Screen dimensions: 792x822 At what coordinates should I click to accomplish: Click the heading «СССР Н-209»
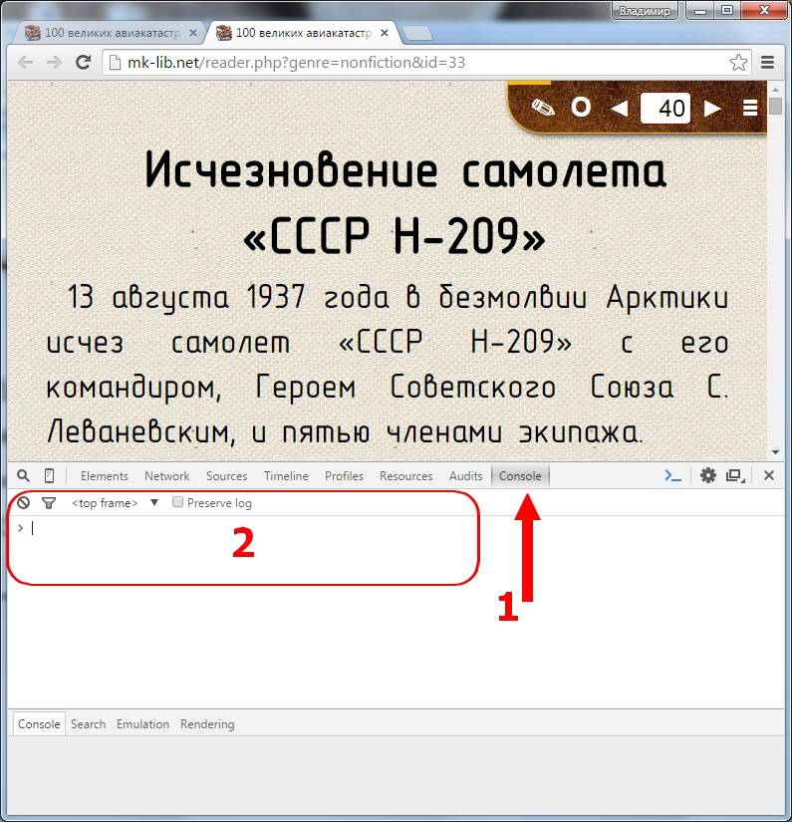tap(395, 235)
